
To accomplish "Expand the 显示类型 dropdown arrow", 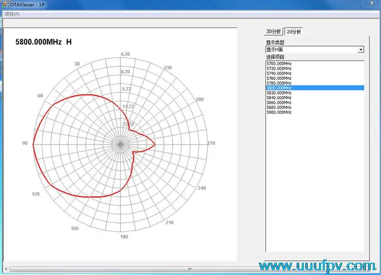I will click(x=361, y=49).
